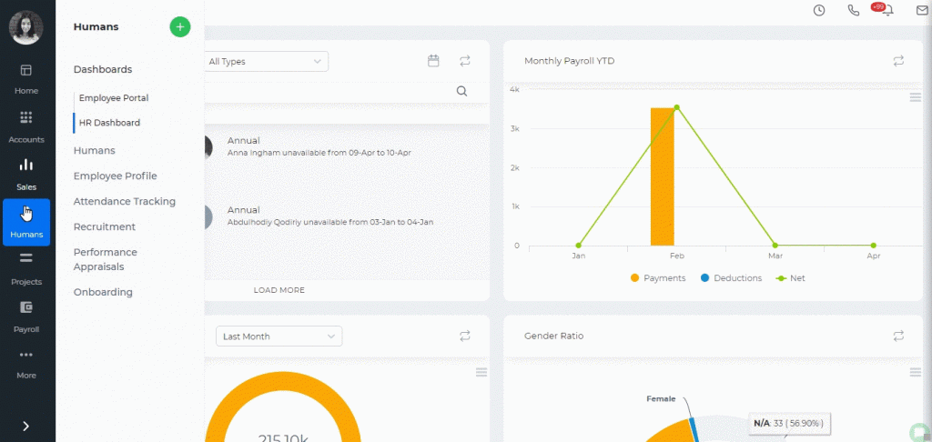
Task: Click Gender Ratio panel title
Action: point(553,336)
